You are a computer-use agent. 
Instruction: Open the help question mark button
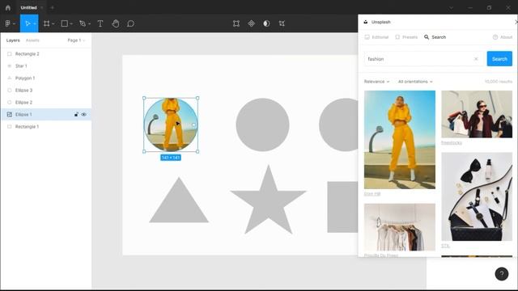[502, 274]
